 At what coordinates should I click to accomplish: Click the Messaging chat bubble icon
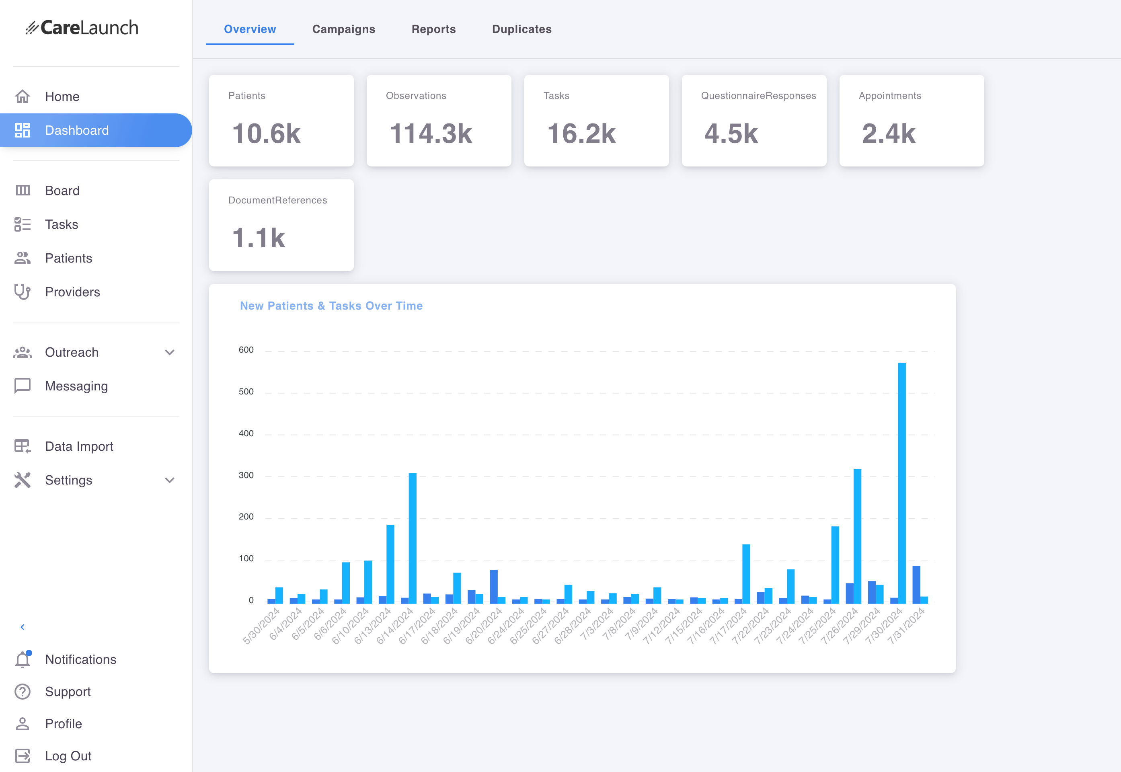tap(22, 386)
